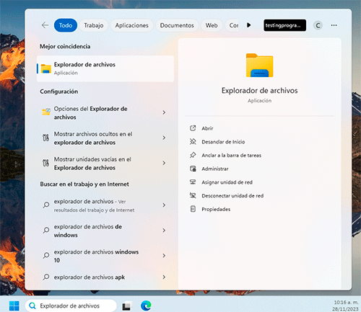Open the testingprogra... account button
This screenshot has height=312, width=361.
pyautogui.click(x=284, y=25)
